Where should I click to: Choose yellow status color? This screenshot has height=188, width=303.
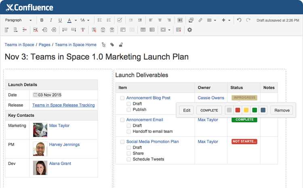coord(246,110)
